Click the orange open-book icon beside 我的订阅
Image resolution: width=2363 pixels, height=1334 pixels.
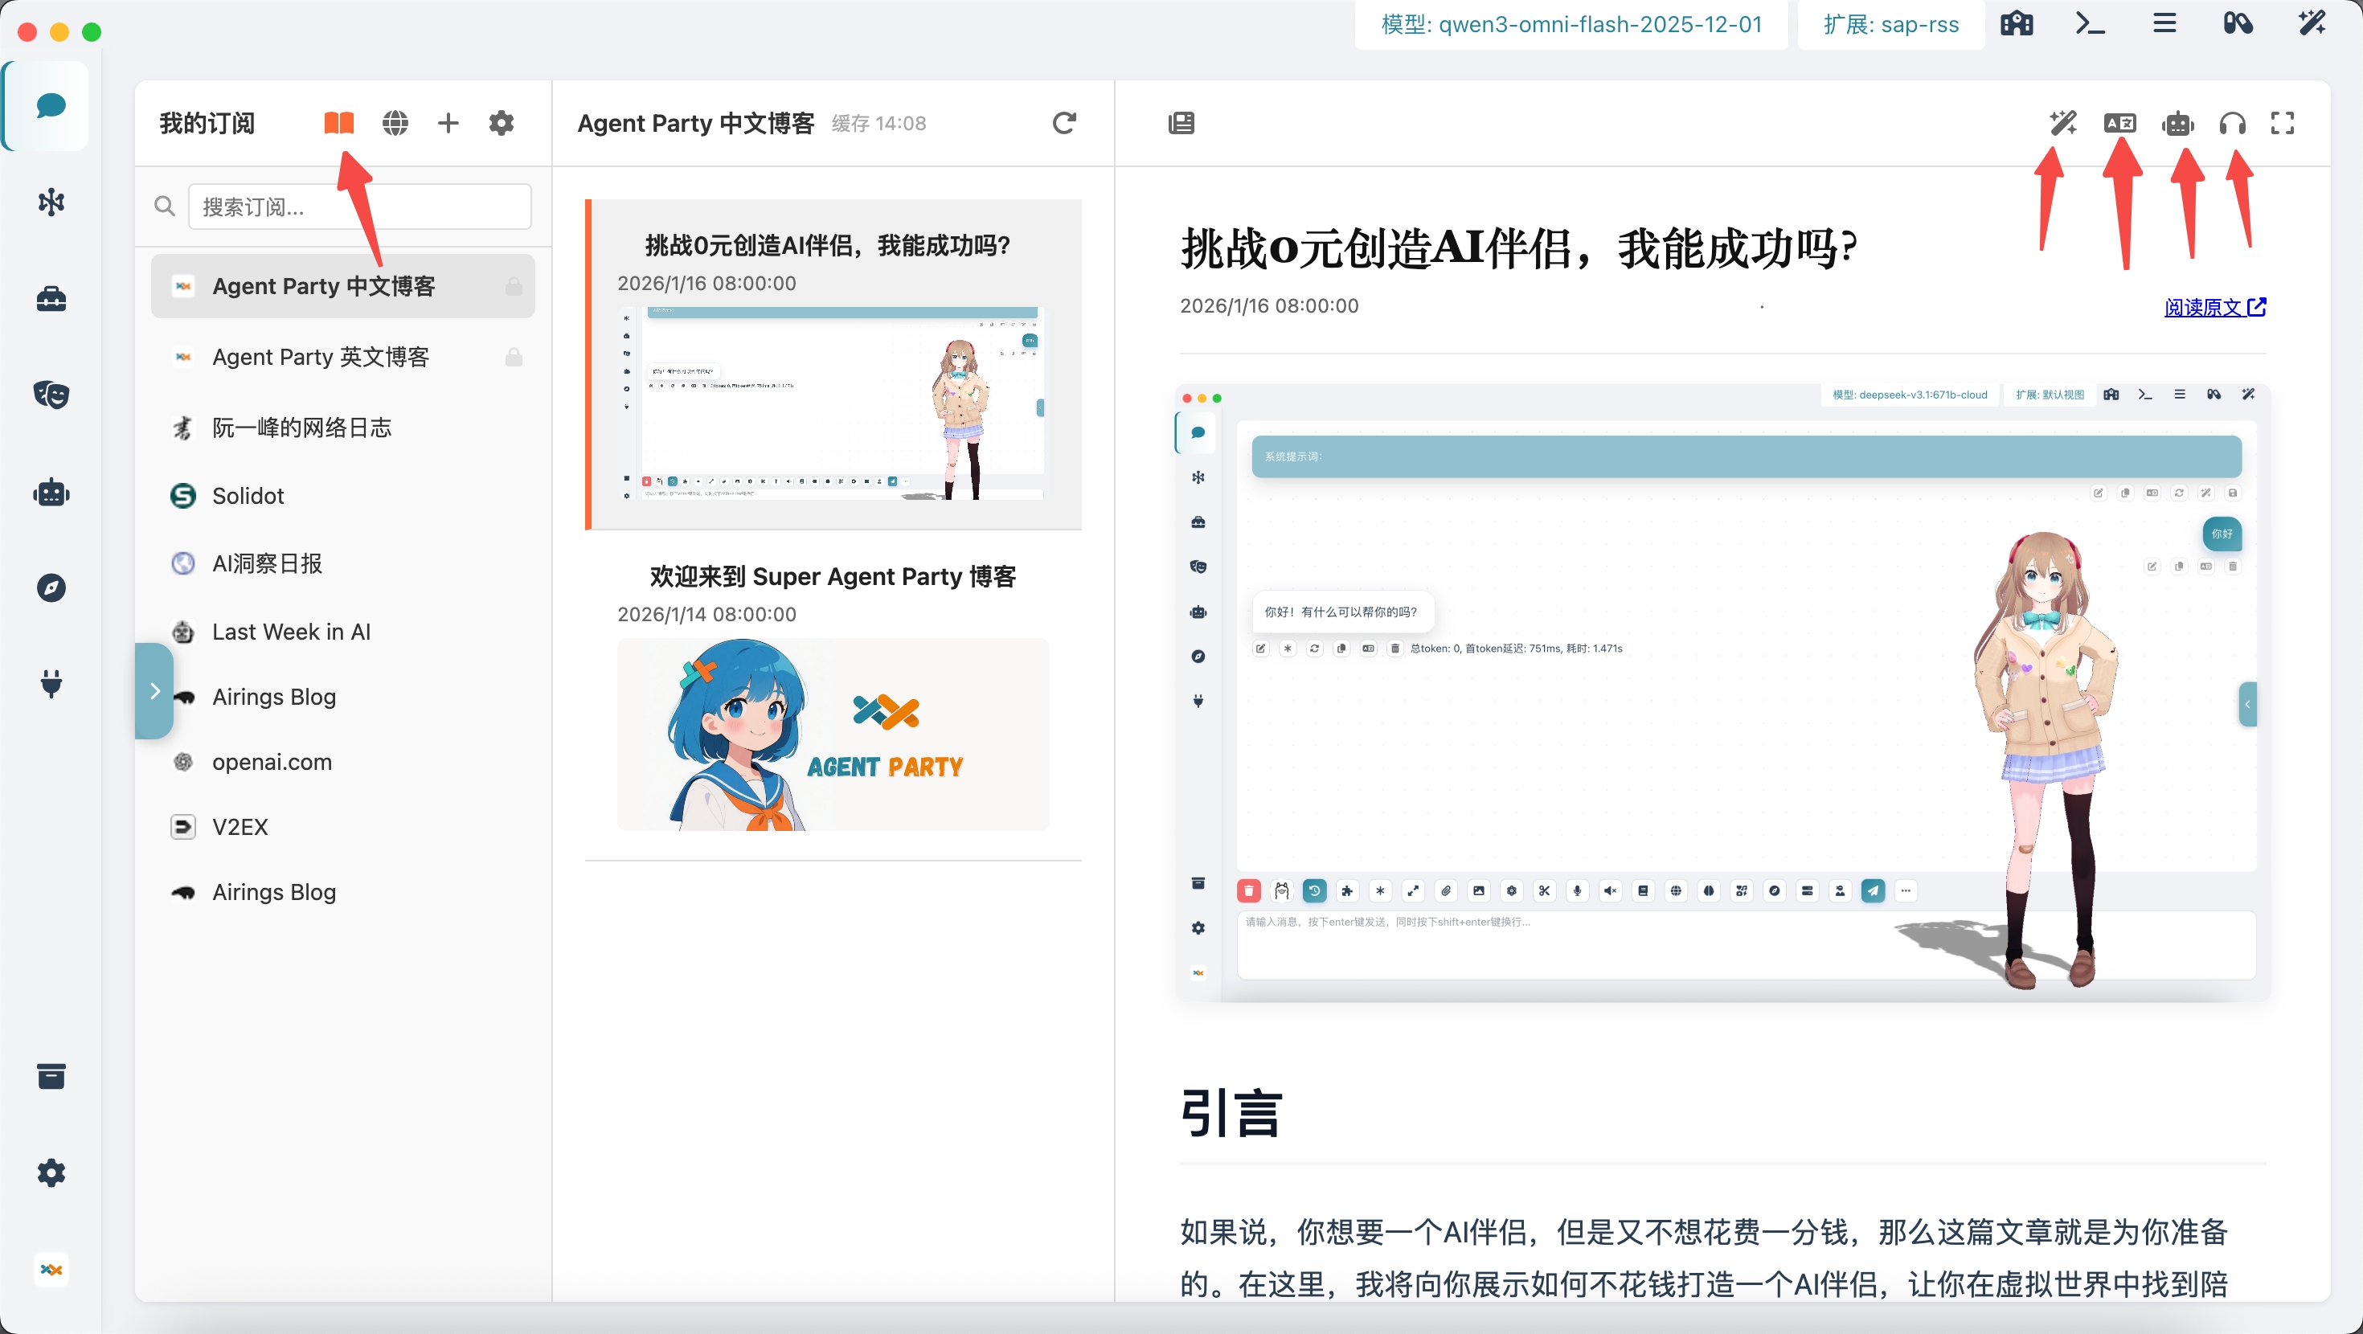(x=339, y=123)
